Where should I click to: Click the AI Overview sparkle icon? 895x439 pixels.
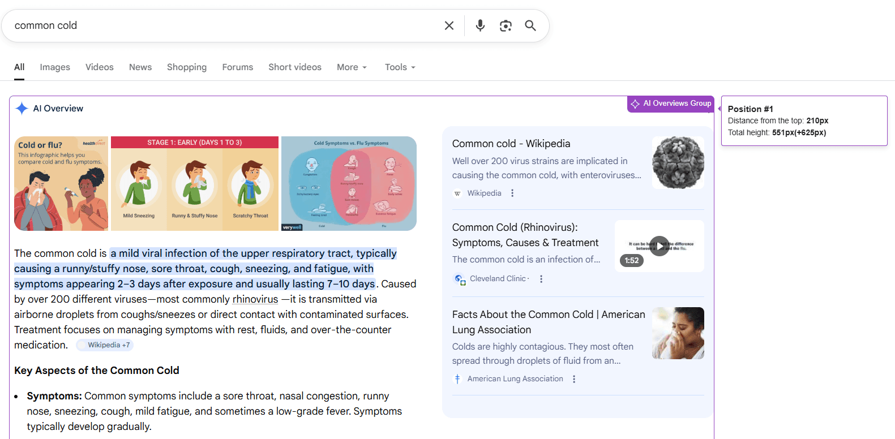(22, 109)
